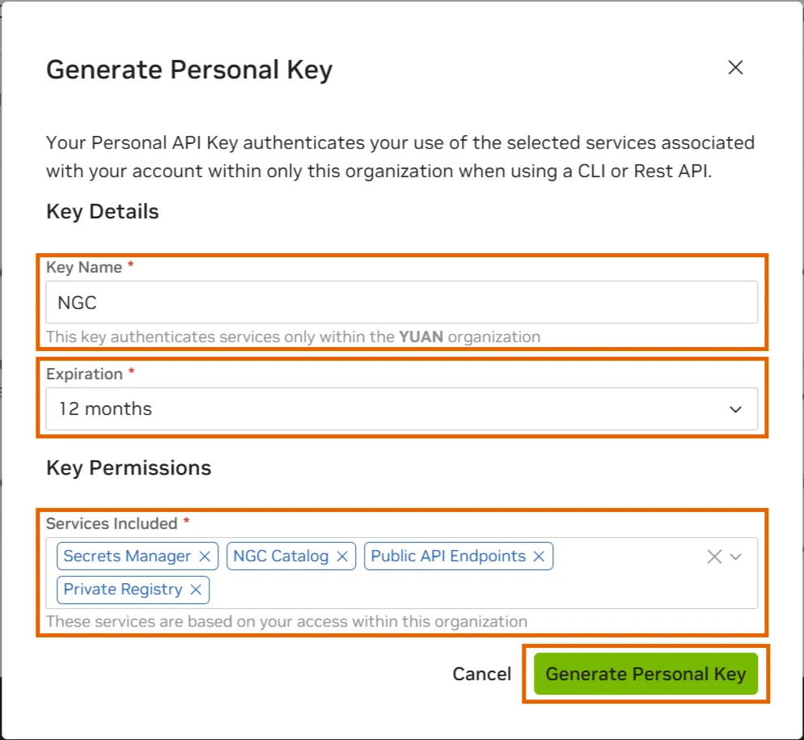Screen dimensions: 804x740
Task: Clear all selected services
Action: [713, 556]
